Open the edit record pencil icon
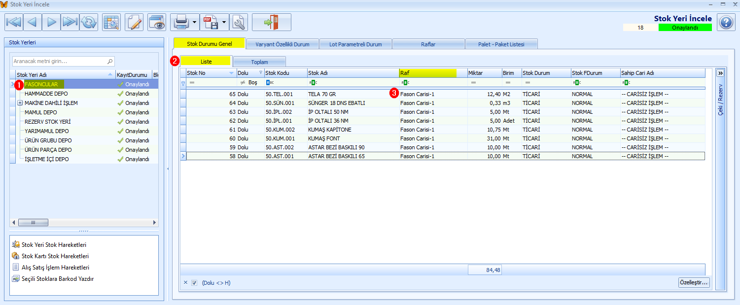The image size is (740, 305). (x=134, y=22)
